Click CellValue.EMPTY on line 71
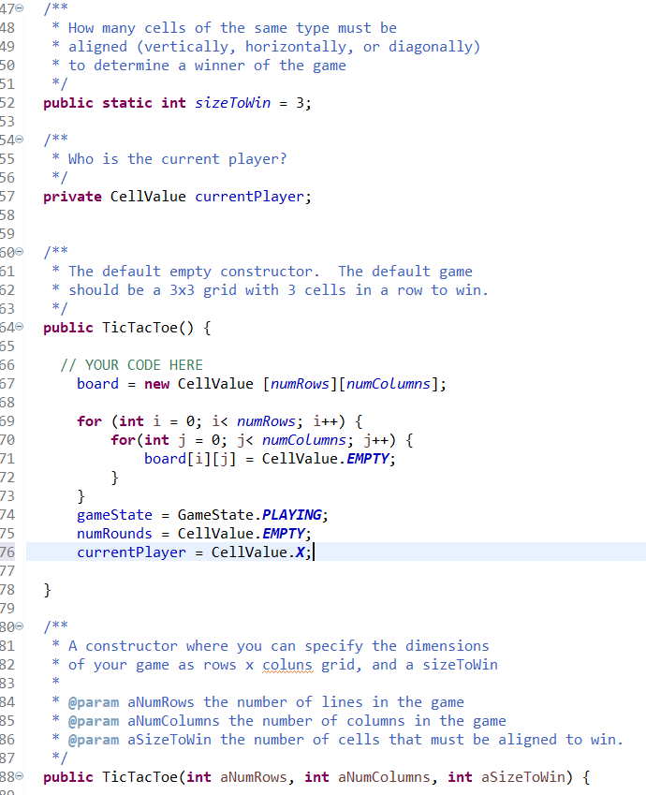 tap(326, 459)
